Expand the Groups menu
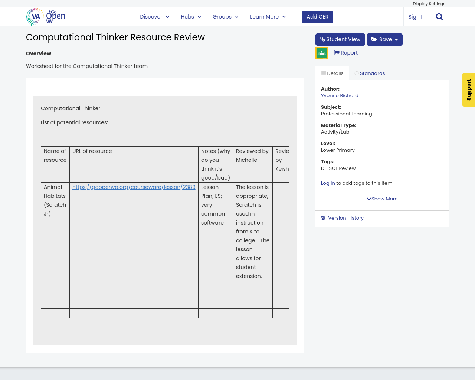Image resolution: width=475 pixels, height=380 pixels. pyautogui.click(x=225, y=17)
